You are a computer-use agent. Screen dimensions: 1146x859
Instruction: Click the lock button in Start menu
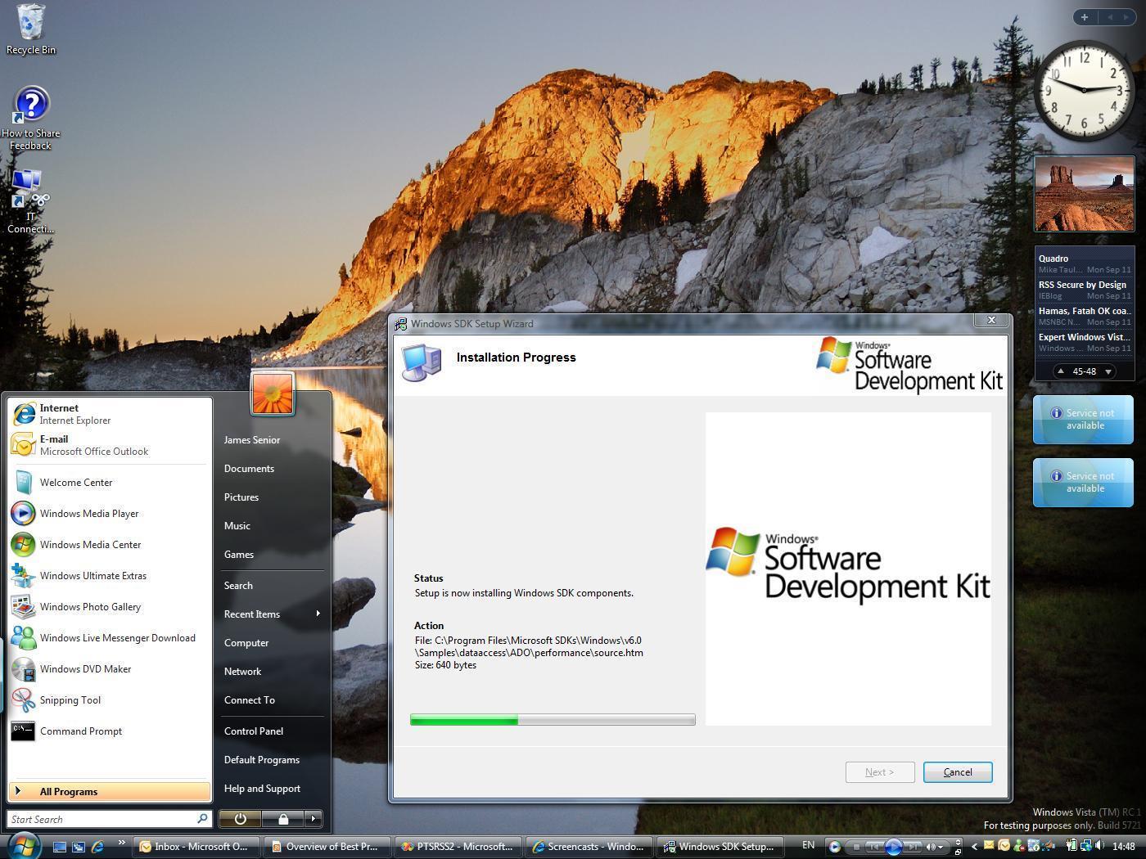pyautogui.click(x=283, y=818)
